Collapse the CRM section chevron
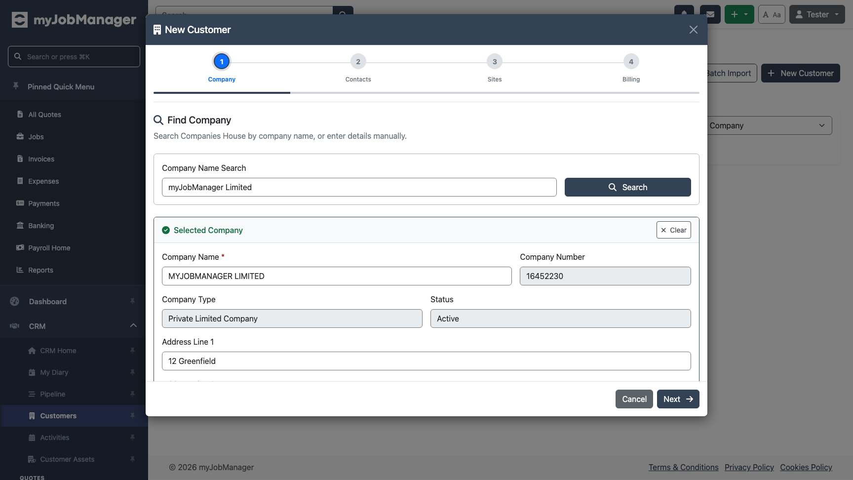Image resolution: width=853 pixels, height=480 pixels. point(133,325)
